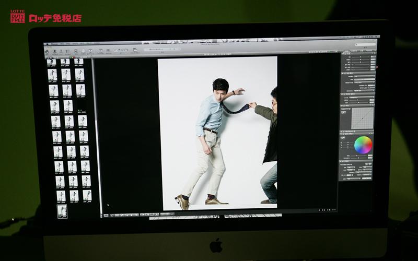This screenshot has width=418, height=261.
Task: Click the rating dots at viewer bottom right
Action: (x=326, y=210)
